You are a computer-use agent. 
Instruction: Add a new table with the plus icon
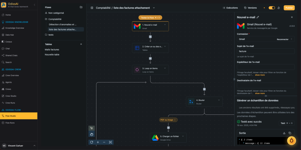point(81,44)
